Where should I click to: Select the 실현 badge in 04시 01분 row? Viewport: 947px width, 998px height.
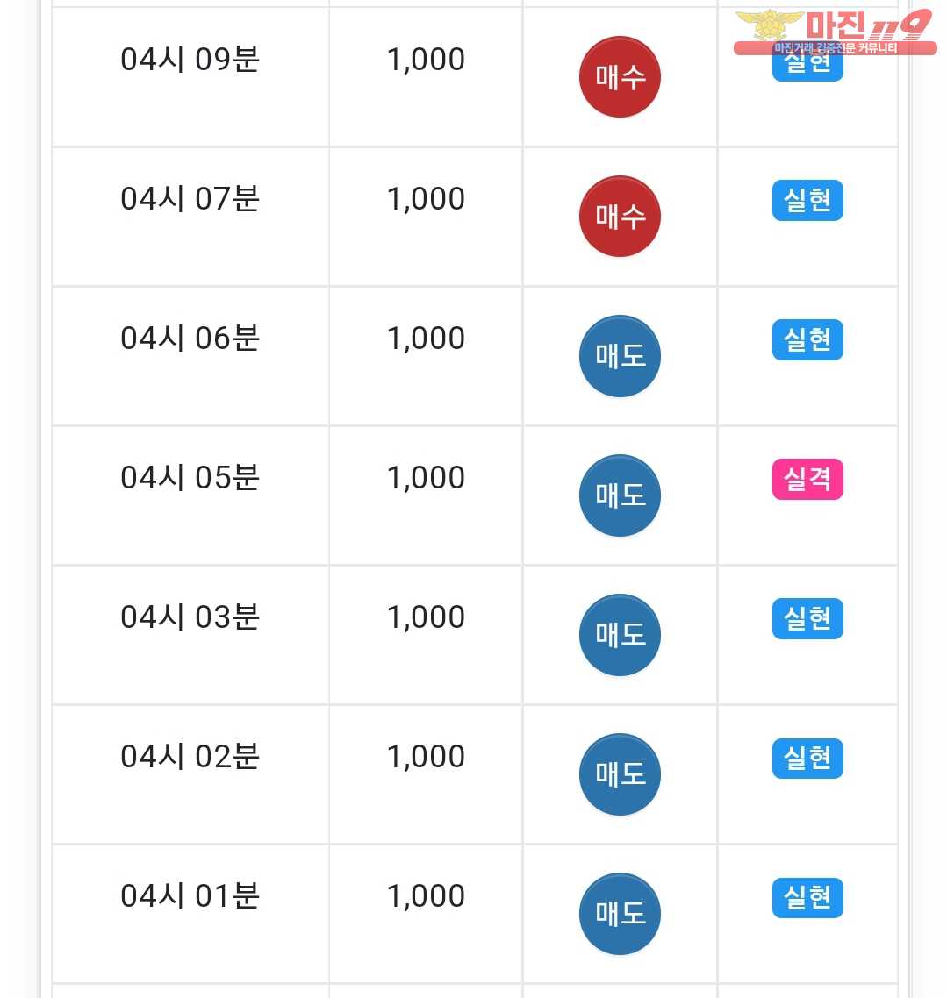[807, 897]
